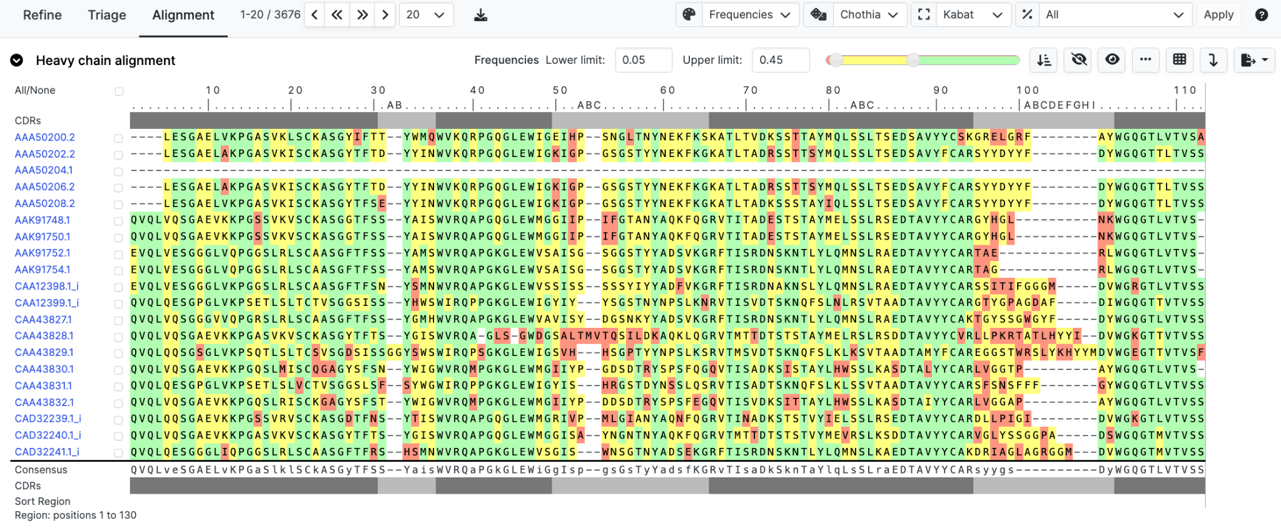Click the color palette icon
This screenshot has width=1281, height=528.
pos(689,14)
